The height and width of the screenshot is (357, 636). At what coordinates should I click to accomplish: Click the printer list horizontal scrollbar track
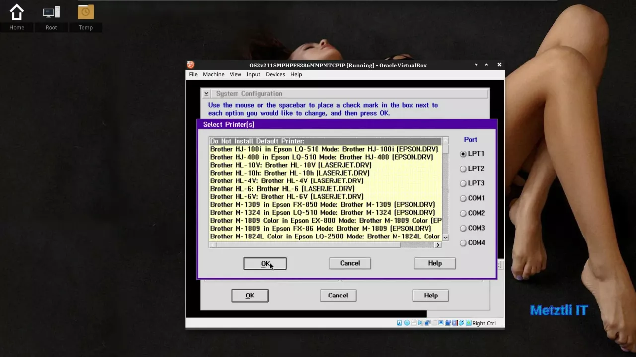coord(325,245)
